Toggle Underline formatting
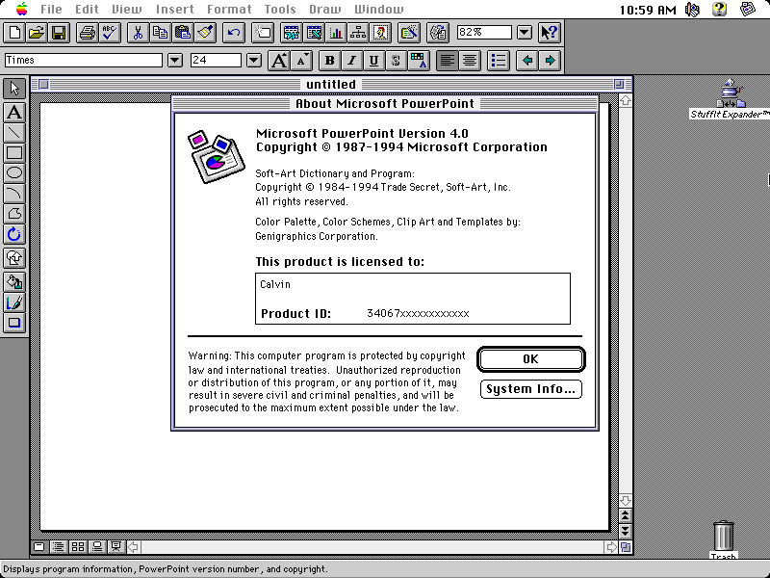This screenshot has width=770, height=578. point(373,61)
